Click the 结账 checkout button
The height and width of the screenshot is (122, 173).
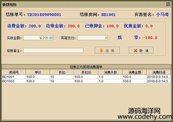coord(107,50)
